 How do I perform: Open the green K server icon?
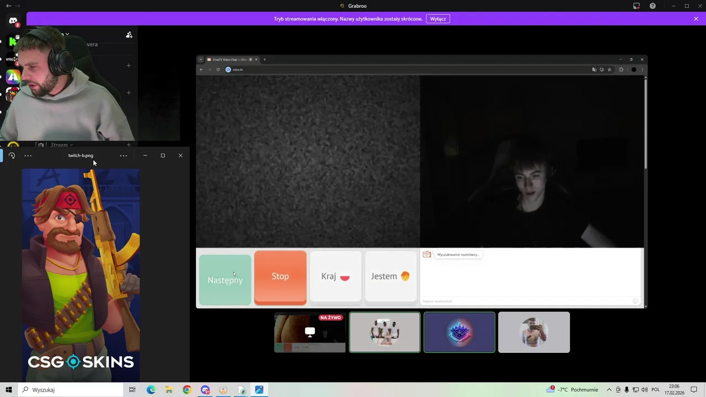tap(13, 41)
